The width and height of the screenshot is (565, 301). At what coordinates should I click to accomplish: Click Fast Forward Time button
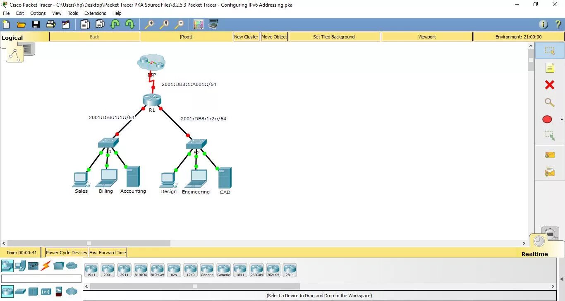pyautogui.click(x=108, y=253)
